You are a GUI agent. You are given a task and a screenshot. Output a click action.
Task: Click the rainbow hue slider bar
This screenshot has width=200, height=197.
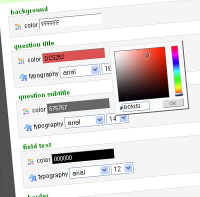176,70
